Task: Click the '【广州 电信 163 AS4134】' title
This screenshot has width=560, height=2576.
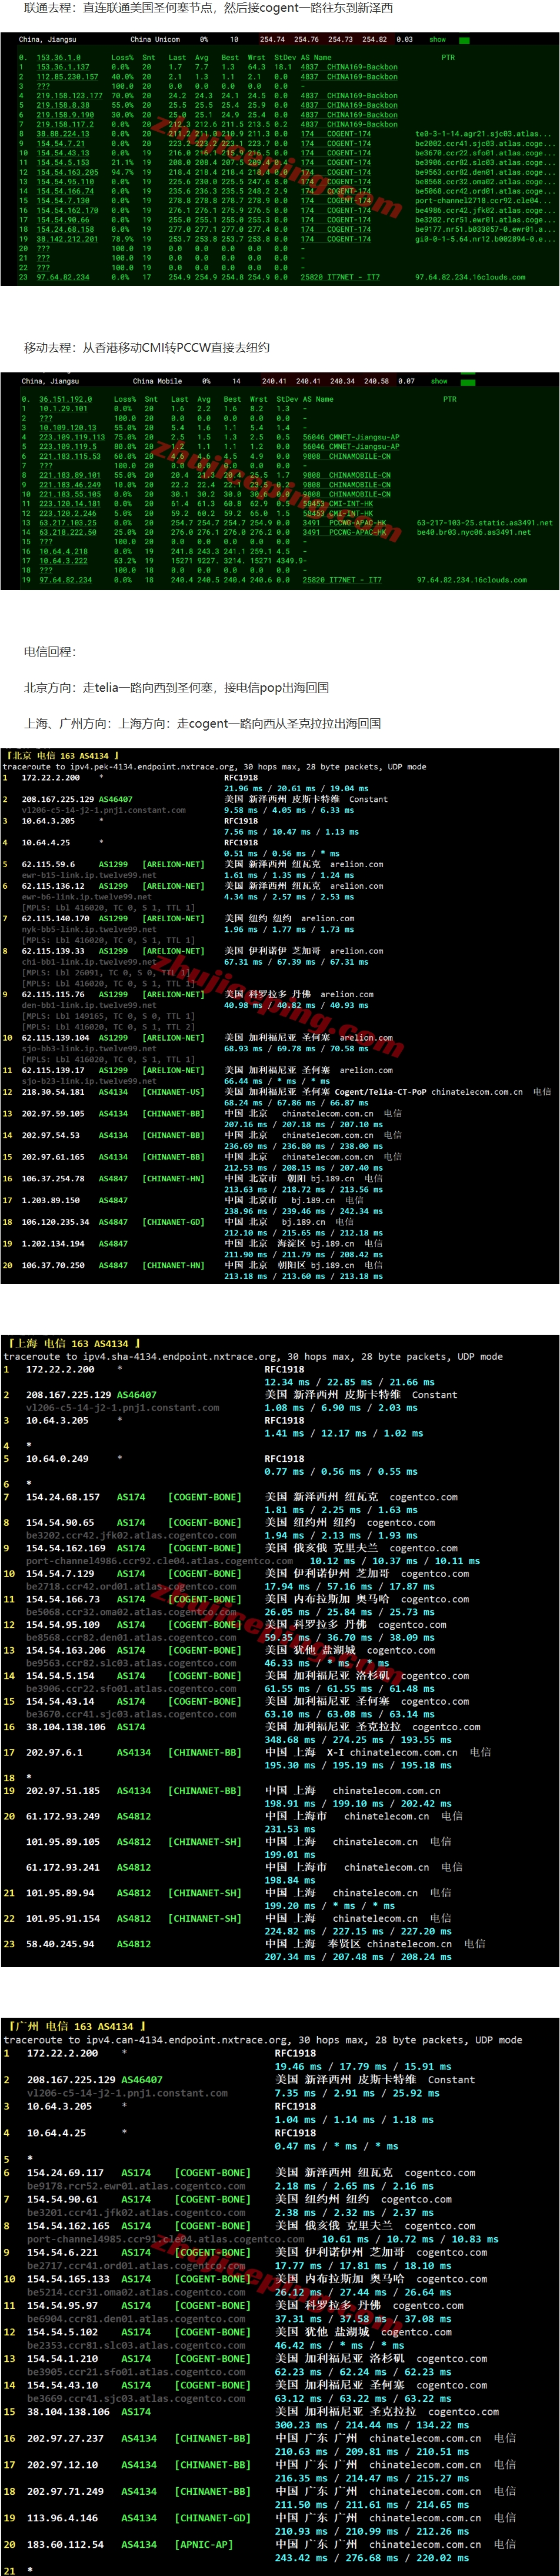Action: click(x=76, y=2026)
